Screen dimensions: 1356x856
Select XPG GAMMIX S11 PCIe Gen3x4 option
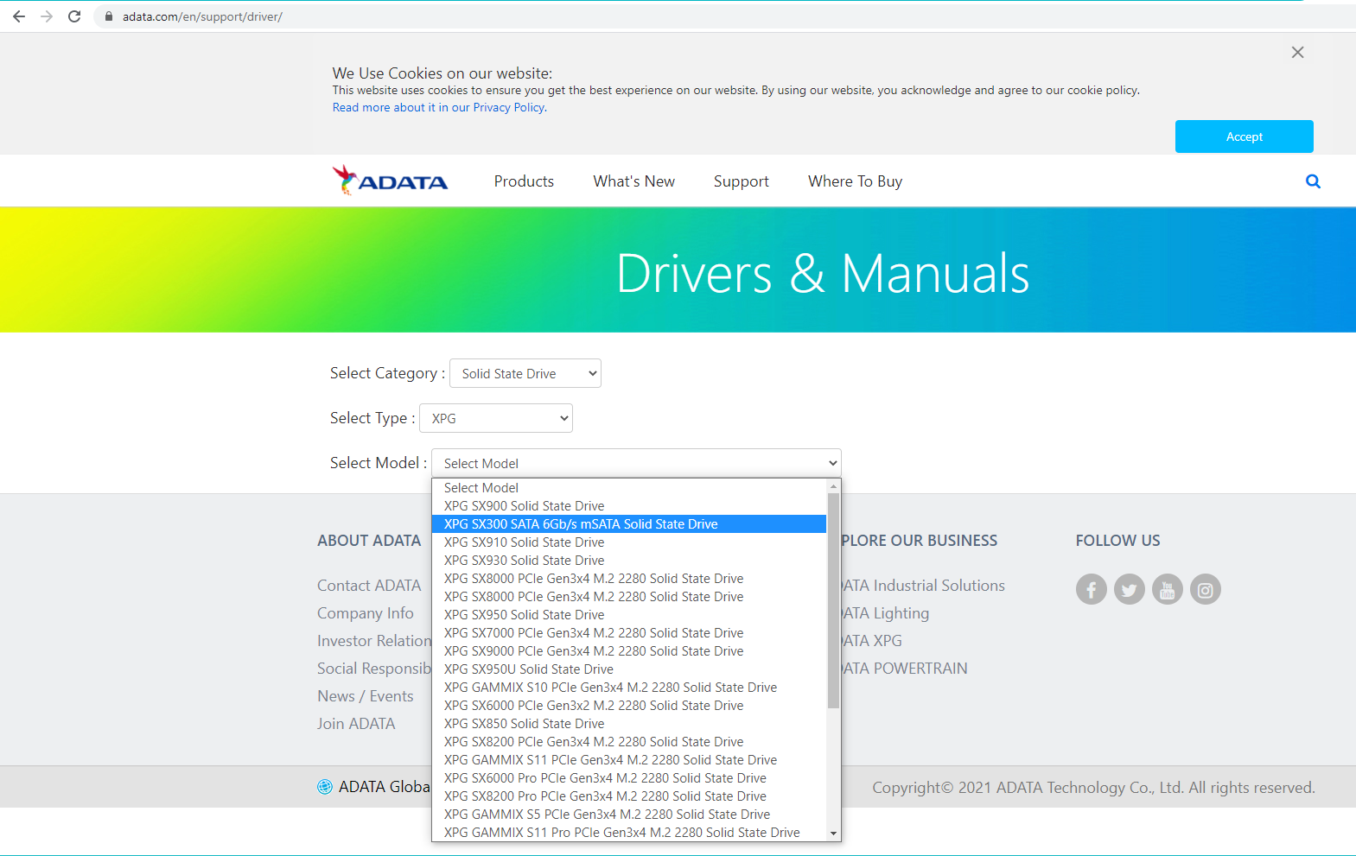pyautogui.click(x=629, y=760)
